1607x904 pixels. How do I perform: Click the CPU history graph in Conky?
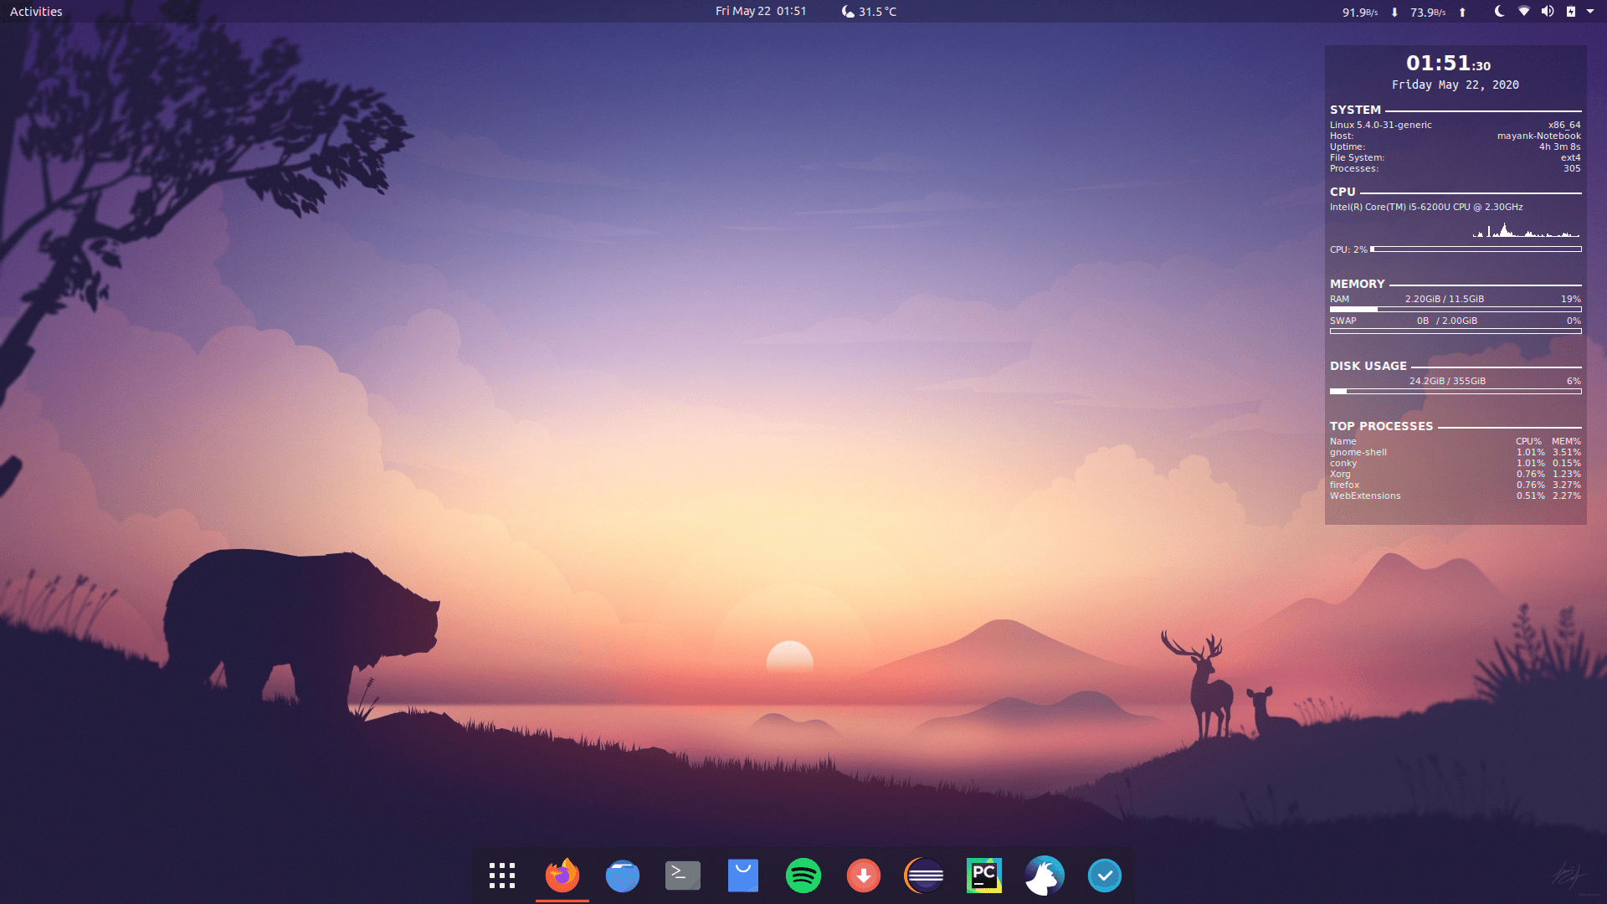pyautogui.click(x=1527, y=229)
